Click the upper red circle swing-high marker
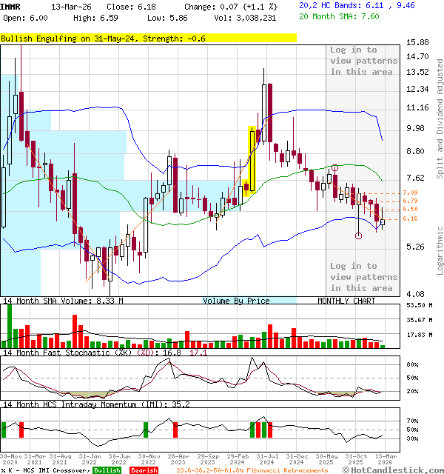The height and width of the screenshot is (474, 444). pyautogui.click(x=335, y=168)
